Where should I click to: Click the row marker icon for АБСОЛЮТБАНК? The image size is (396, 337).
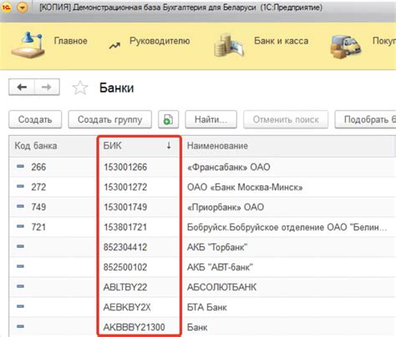(20, 286)
